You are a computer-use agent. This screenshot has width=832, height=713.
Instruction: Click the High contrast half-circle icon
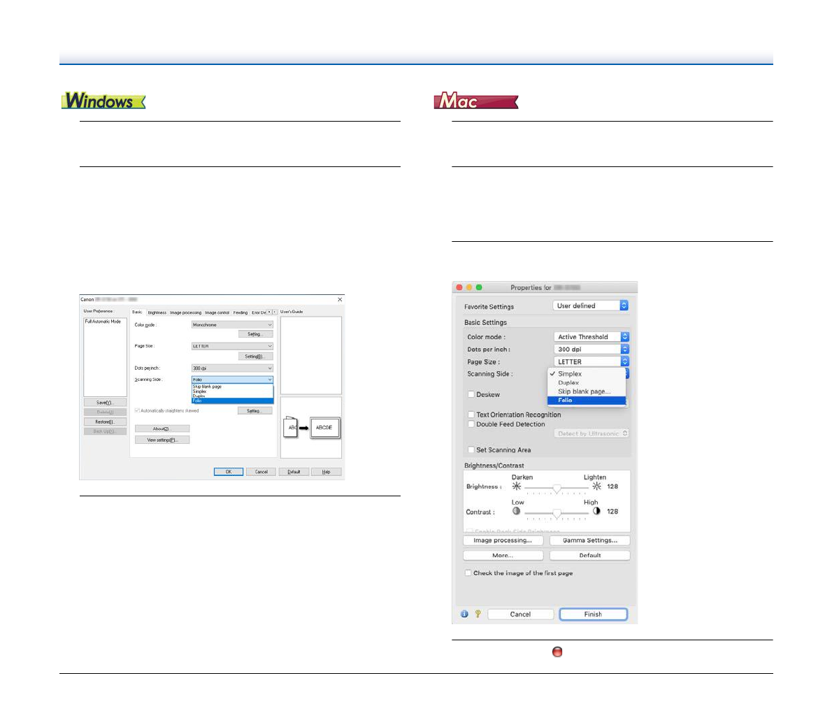pyautogui.click(x=596, y=511)
